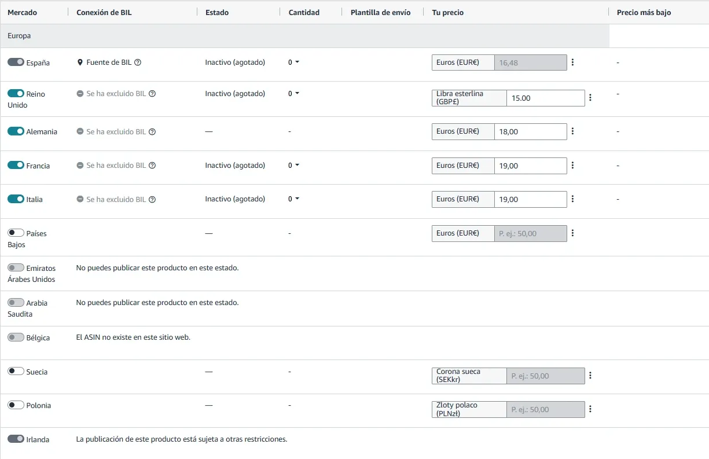Screen dimensions: 709x459
Task: Turn off the Francia marketplace switch
Action: [x=16, y=165]
